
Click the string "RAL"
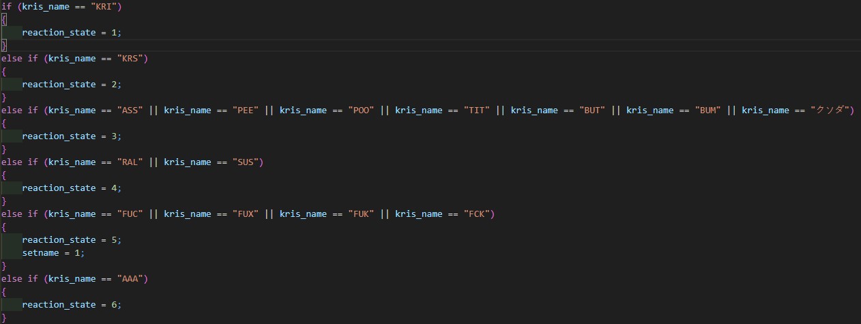coord(130,162)
